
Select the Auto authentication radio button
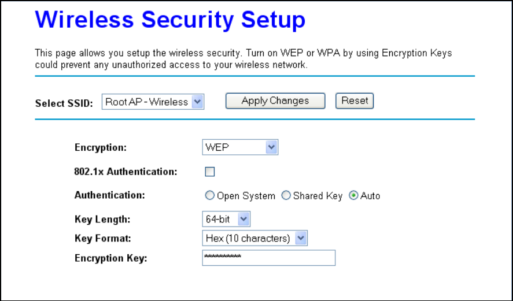click(x=353, y=196)
